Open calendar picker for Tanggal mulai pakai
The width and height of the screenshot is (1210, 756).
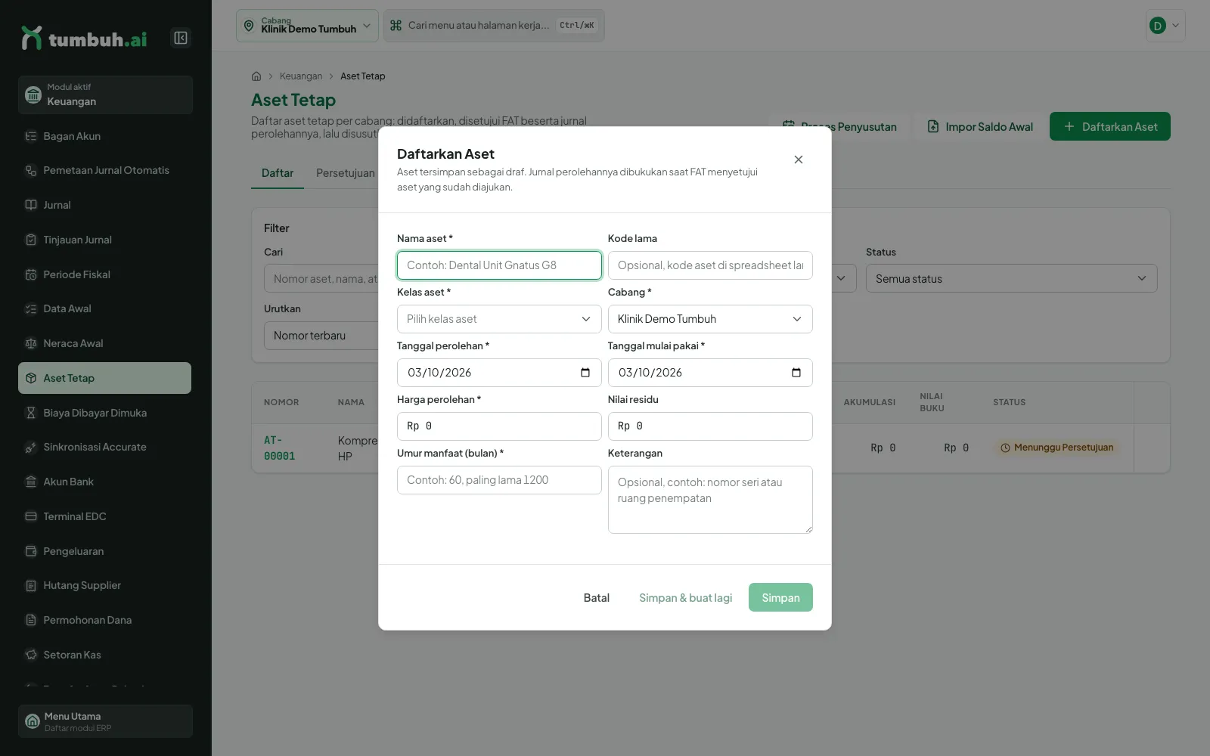tap(796, 373)
